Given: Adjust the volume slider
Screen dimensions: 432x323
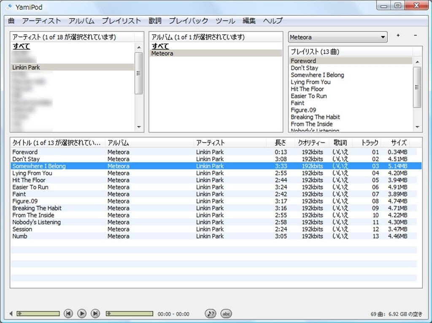Looking at the screenshot, I should [x=38, y=313].
